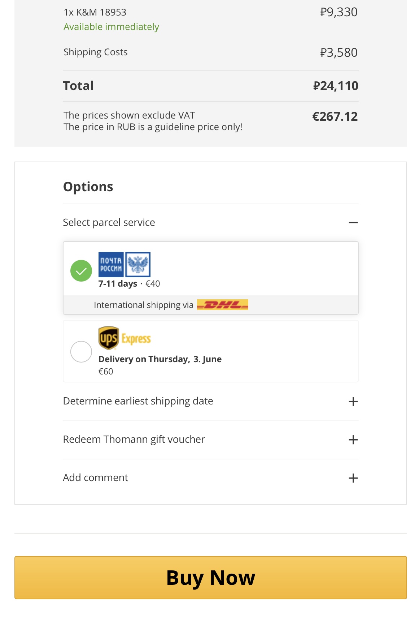Open the Redeem Thomann gift voucher section
The image size is (419, 634).
click(x=134, y=440)
